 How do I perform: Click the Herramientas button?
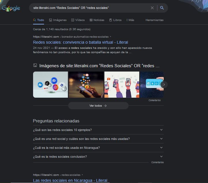(x=154, y=20)
